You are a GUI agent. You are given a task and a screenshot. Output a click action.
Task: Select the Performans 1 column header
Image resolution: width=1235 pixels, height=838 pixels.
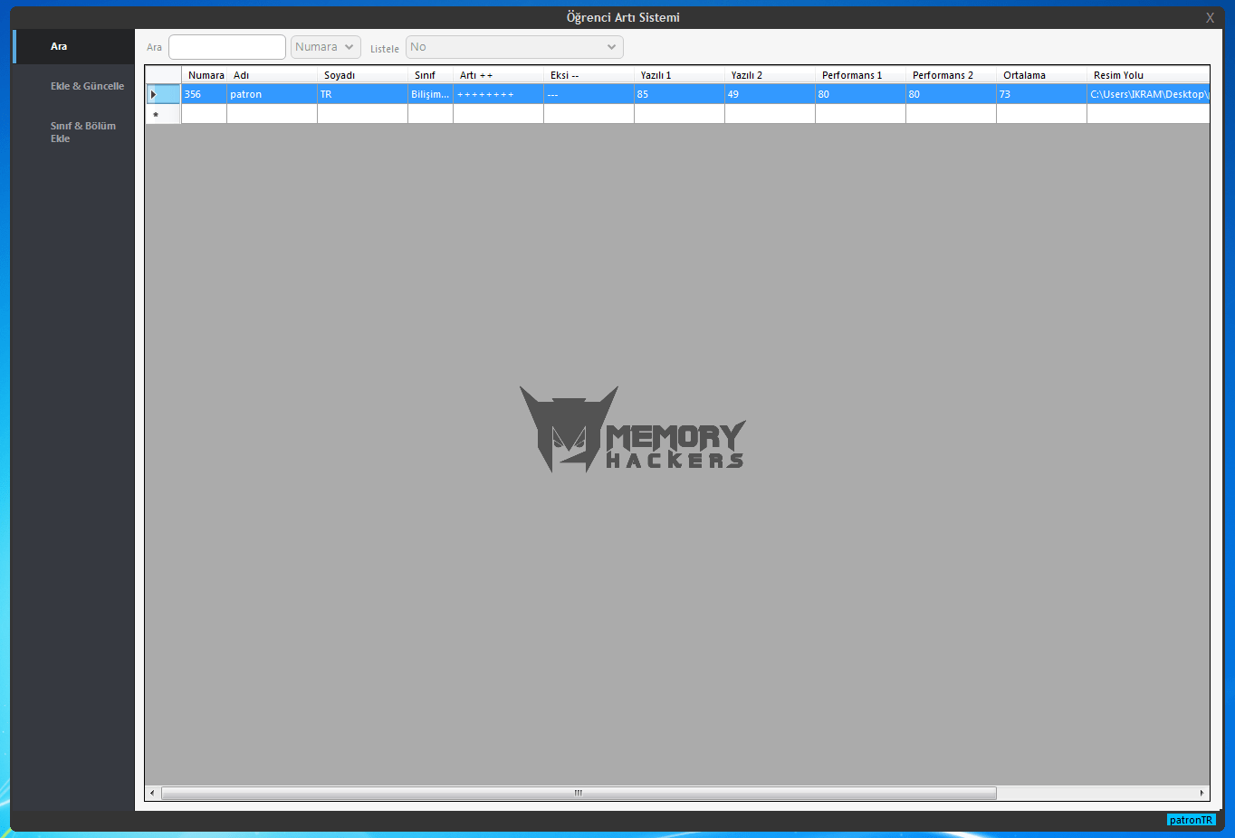click(x=861, y=75)
